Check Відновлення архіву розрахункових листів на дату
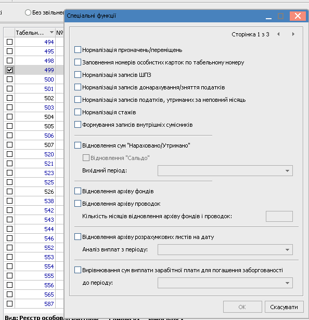 (x=78, y=236)
